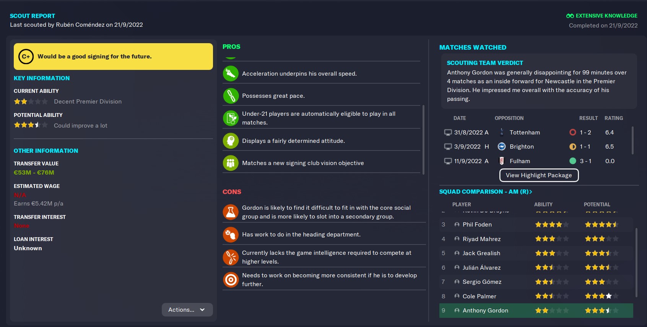Click the Fulham club badge
This screenshot has width=647, height=327.
point(502,161)
